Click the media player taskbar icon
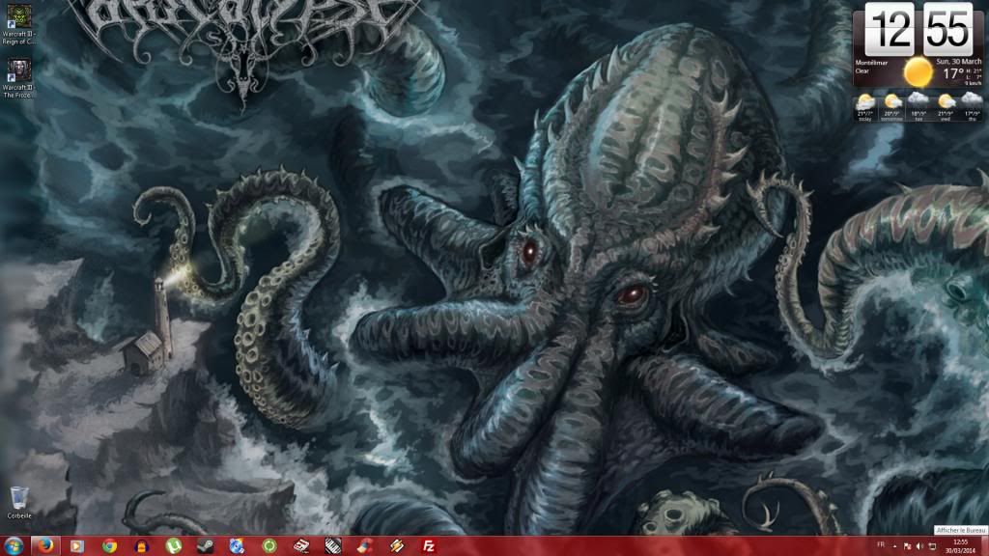 (78, 545)
